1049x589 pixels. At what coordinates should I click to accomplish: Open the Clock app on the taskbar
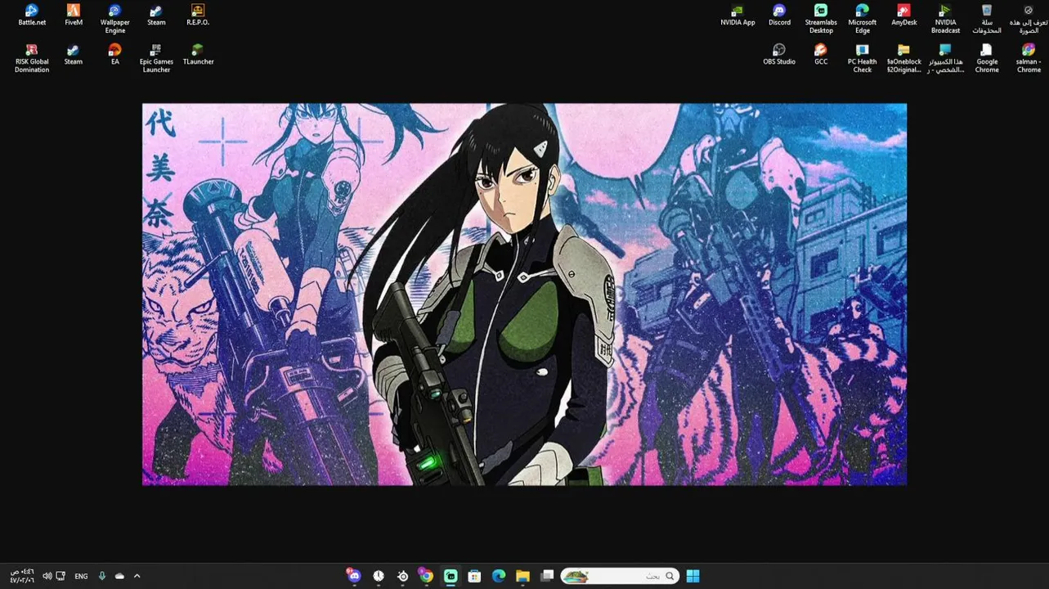click(x=379, y=576)
